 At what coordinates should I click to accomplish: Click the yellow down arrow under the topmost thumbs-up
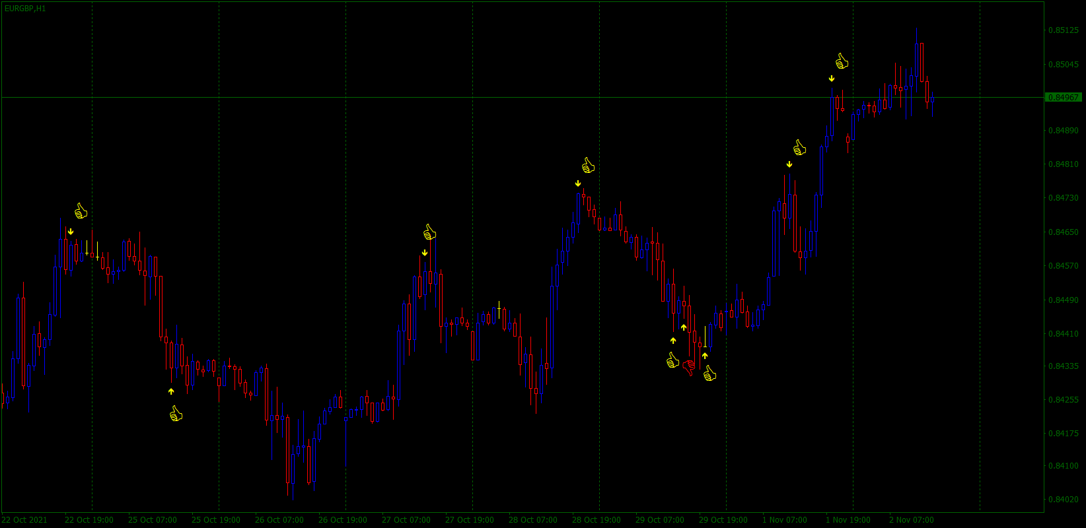tap(832, 79)
